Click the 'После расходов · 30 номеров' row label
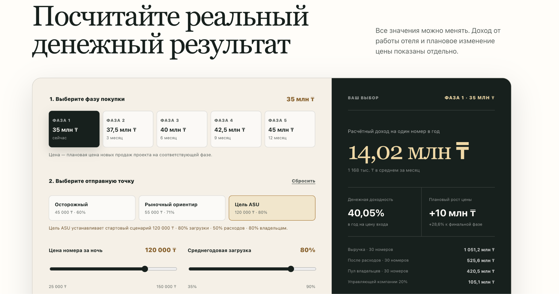Viewport: 559px width, 294px height. pyautogui.click(x=378, y=260)
